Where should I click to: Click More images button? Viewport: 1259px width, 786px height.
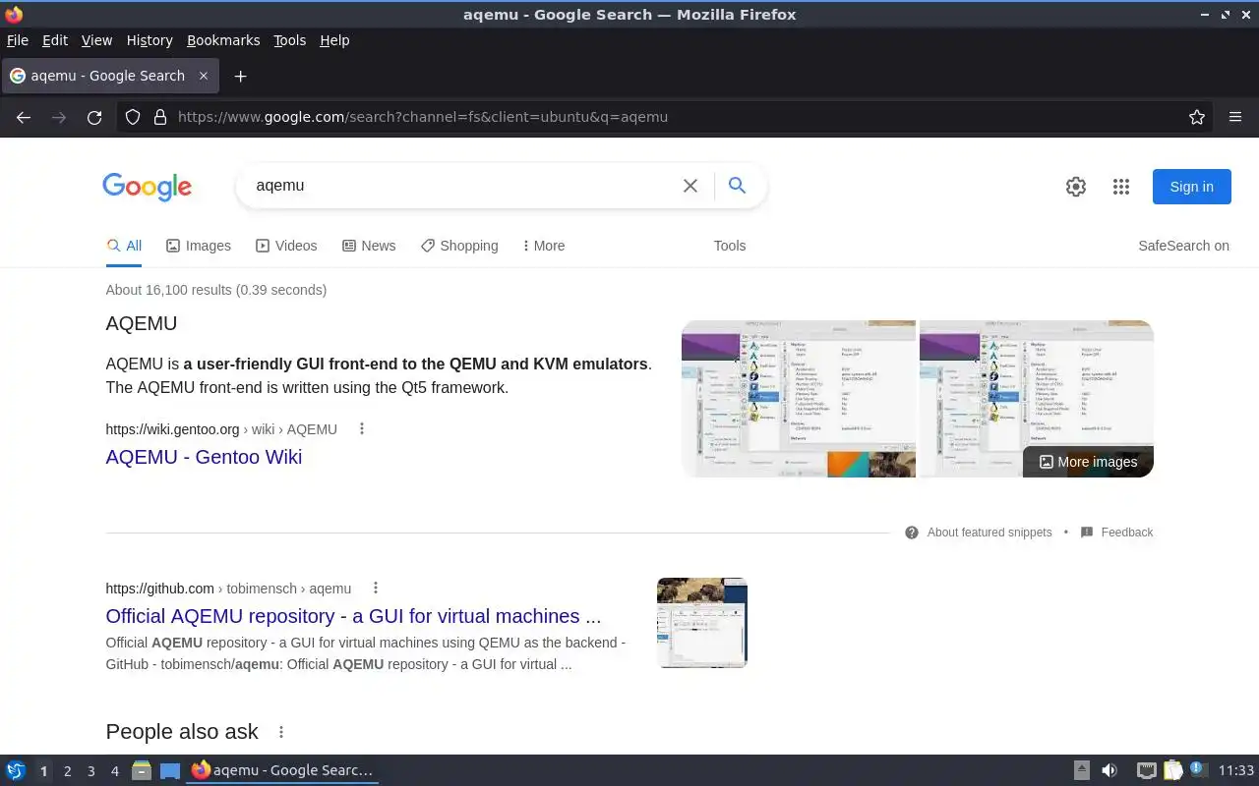(x=1088, y=462)
